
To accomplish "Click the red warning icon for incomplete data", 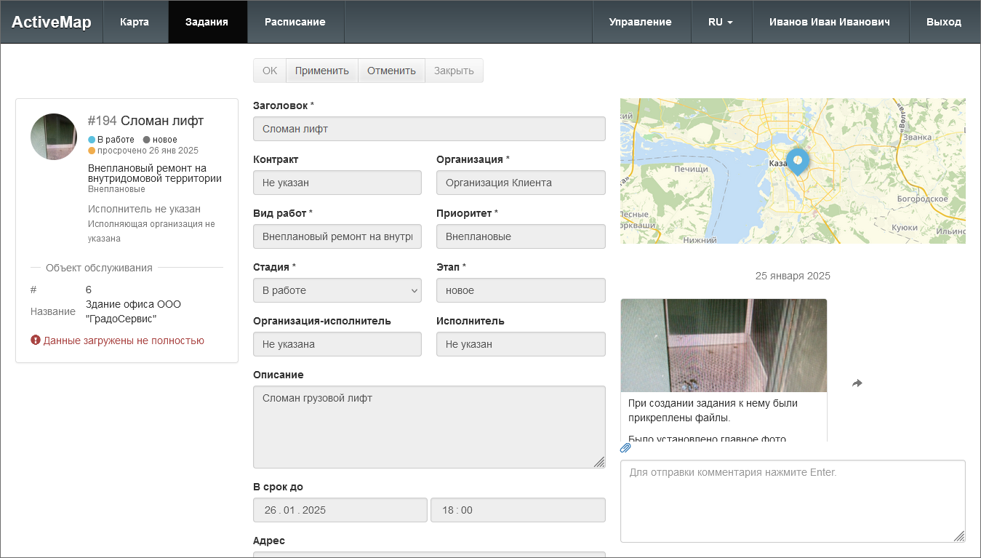I will [36, 340].
